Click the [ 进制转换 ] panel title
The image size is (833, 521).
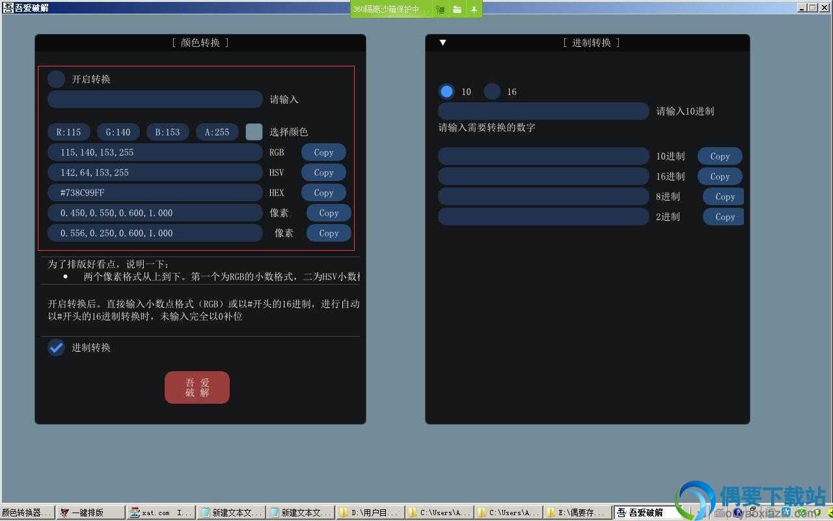(x=591, y=42)
